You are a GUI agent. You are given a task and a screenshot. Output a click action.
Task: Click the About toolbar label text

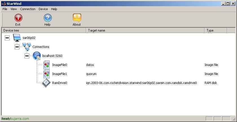click(x=77, y=25)
